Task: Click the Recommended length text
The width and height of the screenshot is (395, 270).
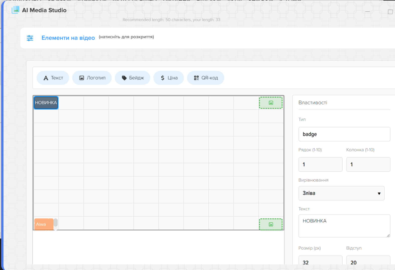Action: pos(171,20)
